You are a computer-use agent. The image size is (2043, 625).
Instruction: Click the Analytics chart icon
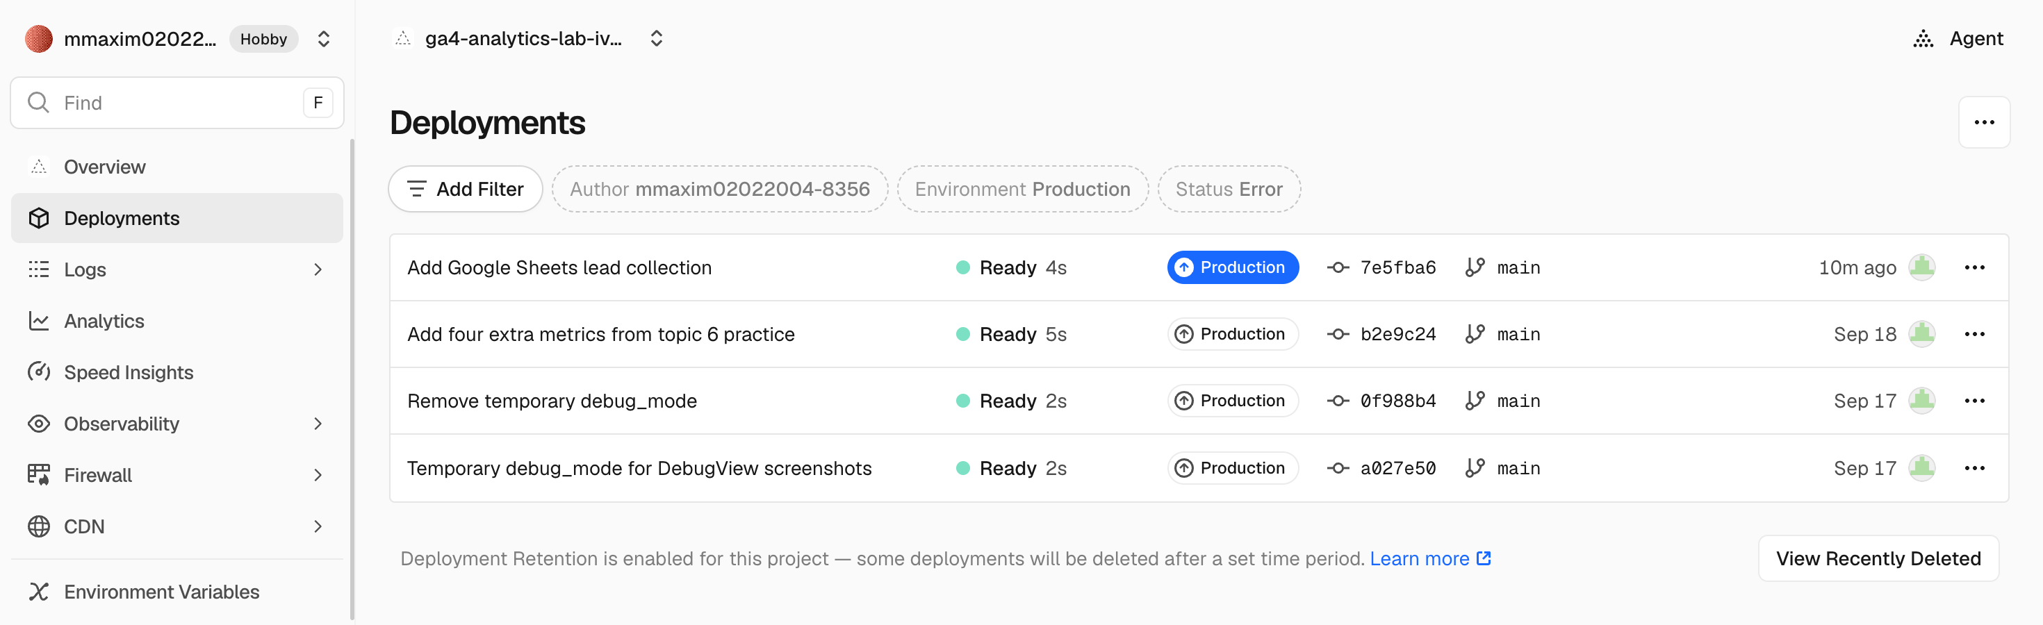coord(39,321)
